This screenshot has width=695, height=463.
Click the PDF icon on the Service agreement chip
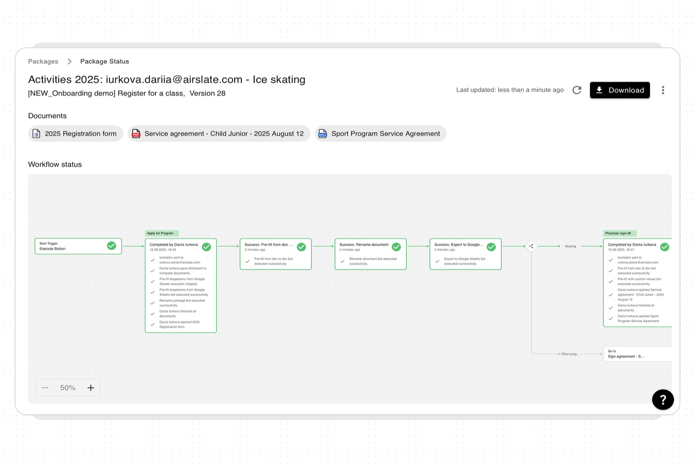[136, 133]
